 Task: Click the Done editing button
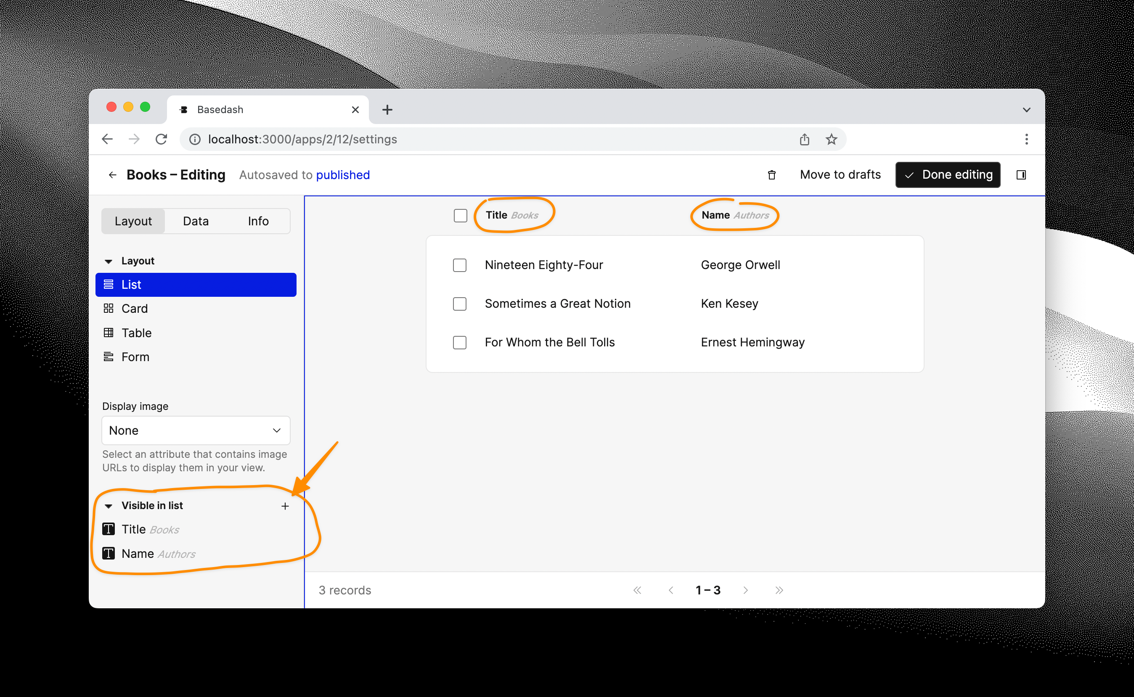point(948,175)
